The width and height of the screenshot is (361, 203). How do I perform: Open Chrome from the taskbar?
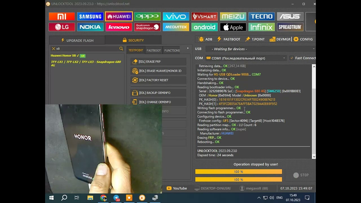pos(103,198)
